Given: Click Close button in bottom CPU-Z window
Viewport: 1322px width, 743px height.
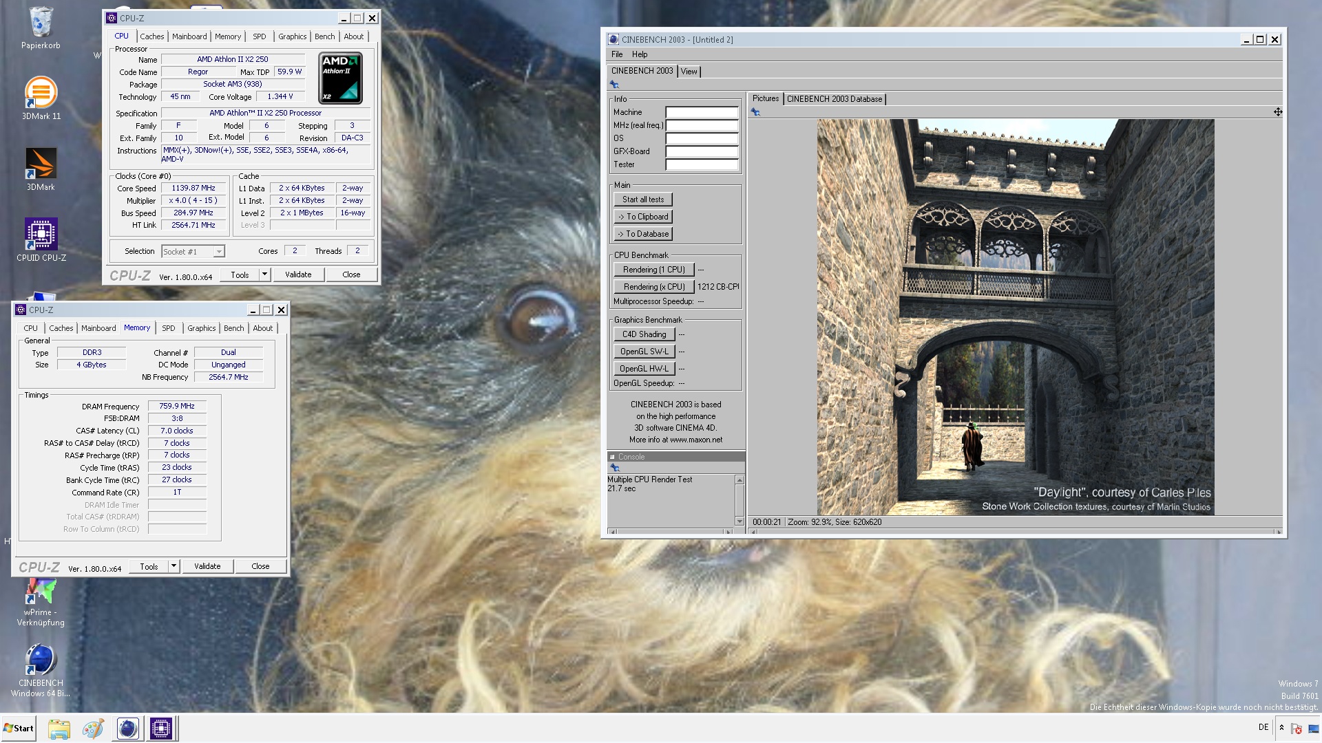Looking at the screenshot, I should point(260,566).
